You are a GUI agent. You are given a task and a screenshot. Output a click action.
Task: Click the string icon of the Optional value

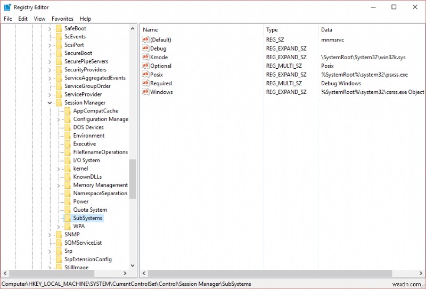[145, 66]
